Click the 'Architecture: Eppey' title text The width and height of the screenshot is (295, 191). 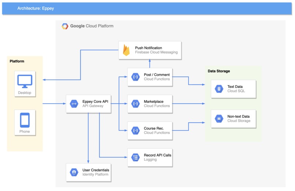(x=36, y=8)
